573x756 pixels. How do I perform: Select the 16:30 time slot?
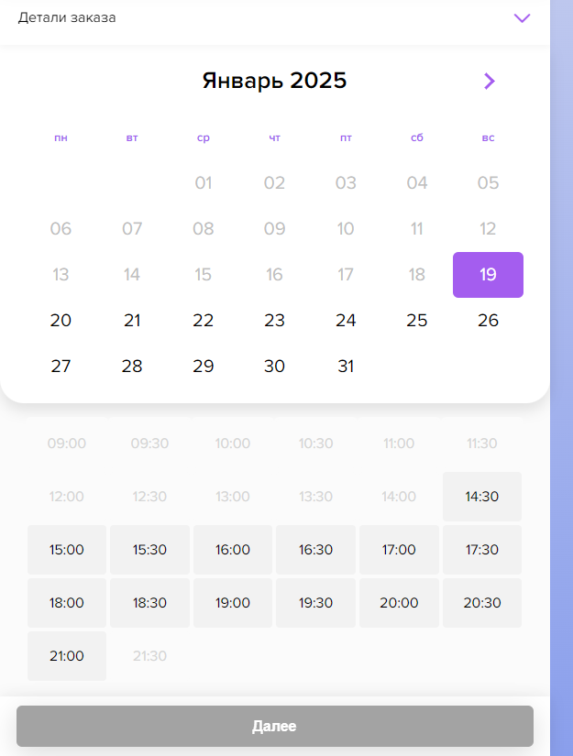coord(315,550)
